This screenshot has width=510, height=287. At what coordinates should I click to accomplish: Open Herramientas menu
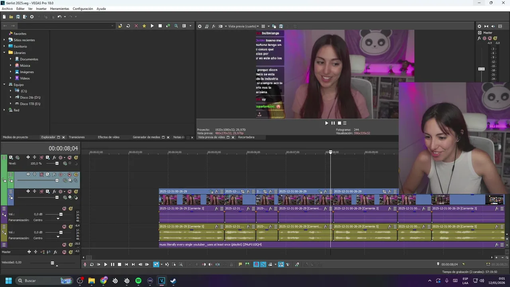[x=59, y=9]
